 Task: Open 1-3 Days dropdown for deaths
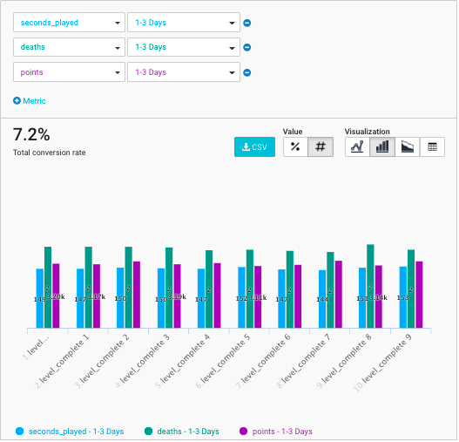(x=184, y=47)
